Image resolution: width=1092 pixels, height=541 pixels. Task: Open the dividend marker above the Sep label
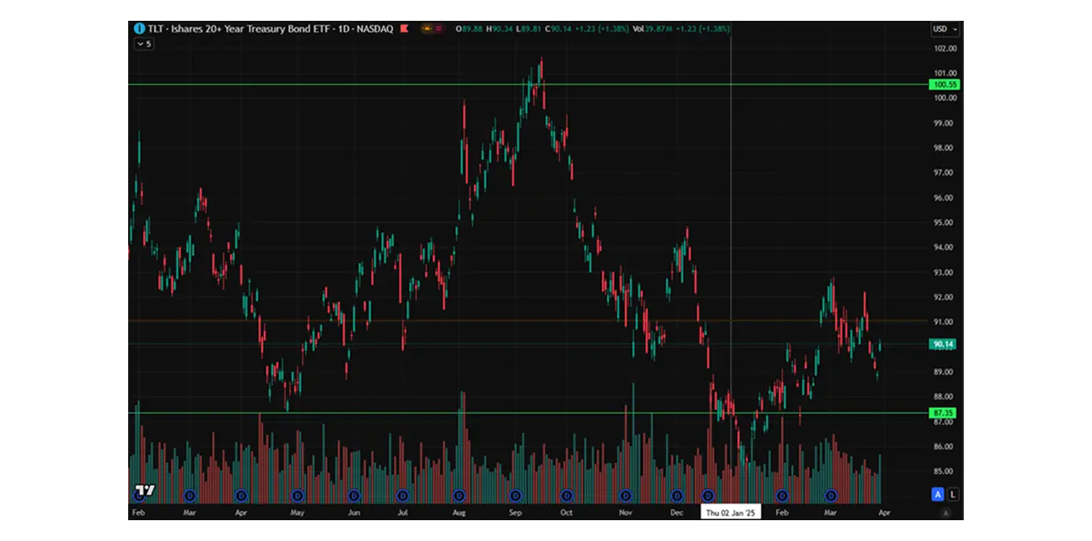coord(515,495)
